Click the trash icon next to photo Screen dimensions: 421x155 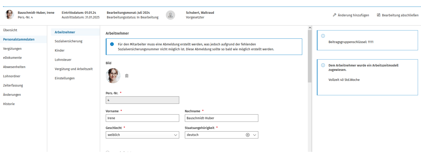click(x=127, y=76)
